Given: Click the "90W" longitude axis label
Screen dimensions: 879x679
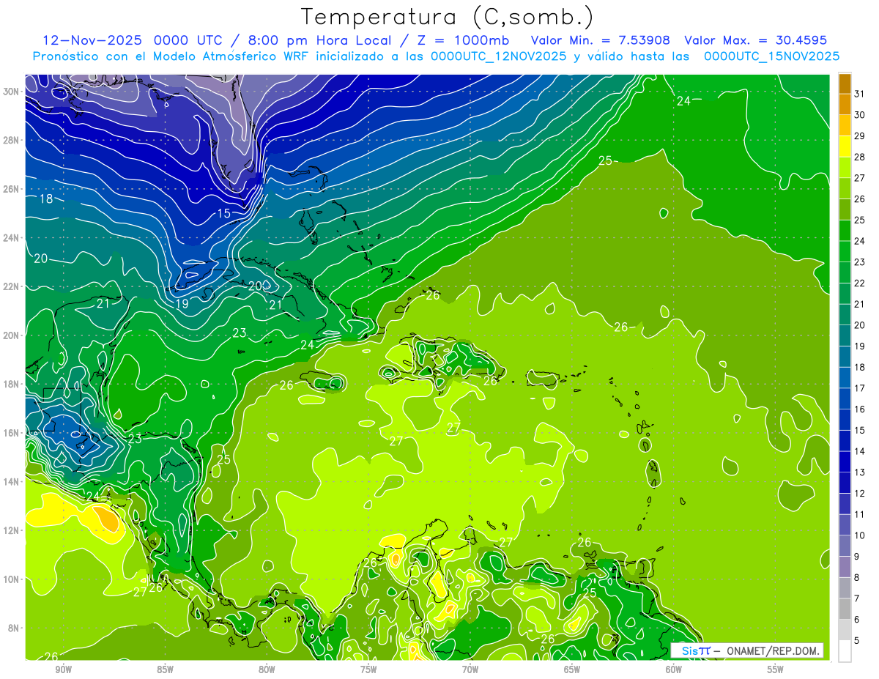Looking at the screenshot, I should (63, 669).
